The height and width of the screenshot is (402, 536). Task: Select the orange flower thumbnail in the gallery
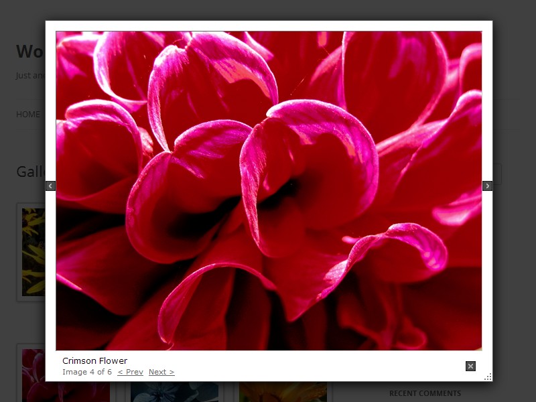pyautogui.click(x=283, y=392)
